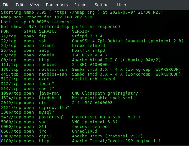Click the IP address 192.168.202.128
Viewport: 189px width, 146px height.
[73, 17]
